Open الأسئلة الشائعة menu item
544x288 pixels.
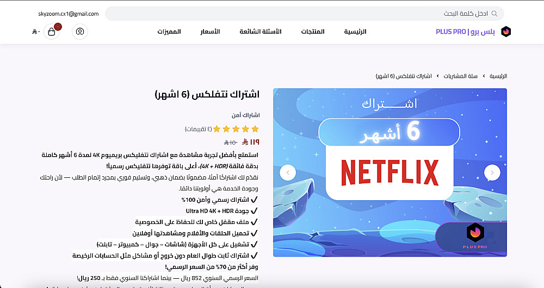point(260,31)
